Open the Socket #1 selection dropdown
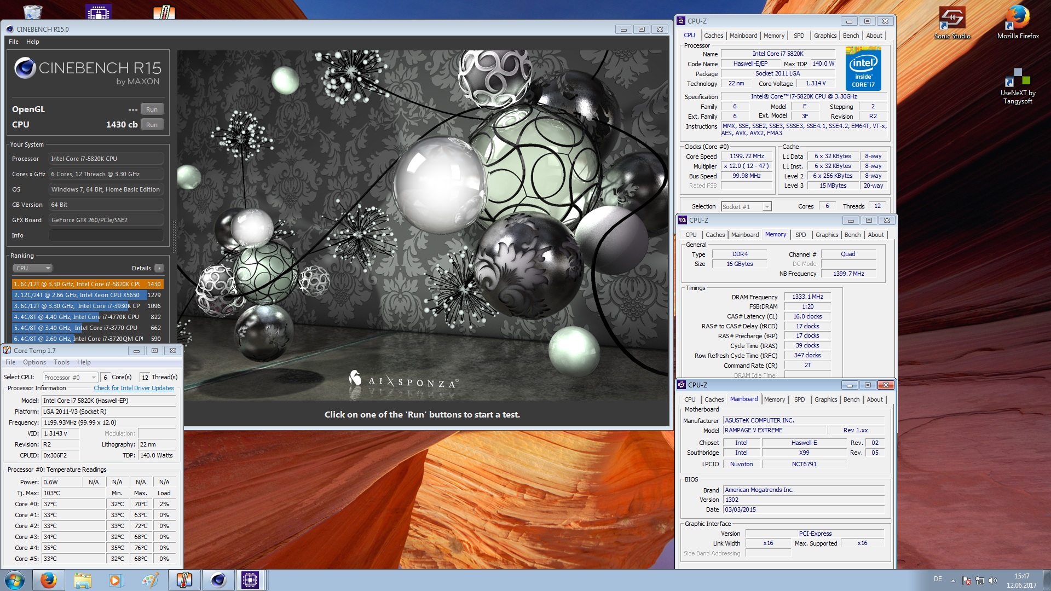The image size is (1051, 591). click(x=746, y=206)
